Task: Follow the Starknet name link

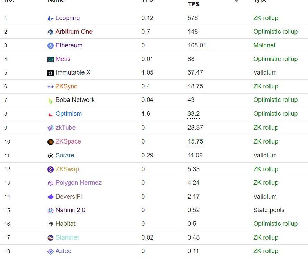Action: click(67, 237)
